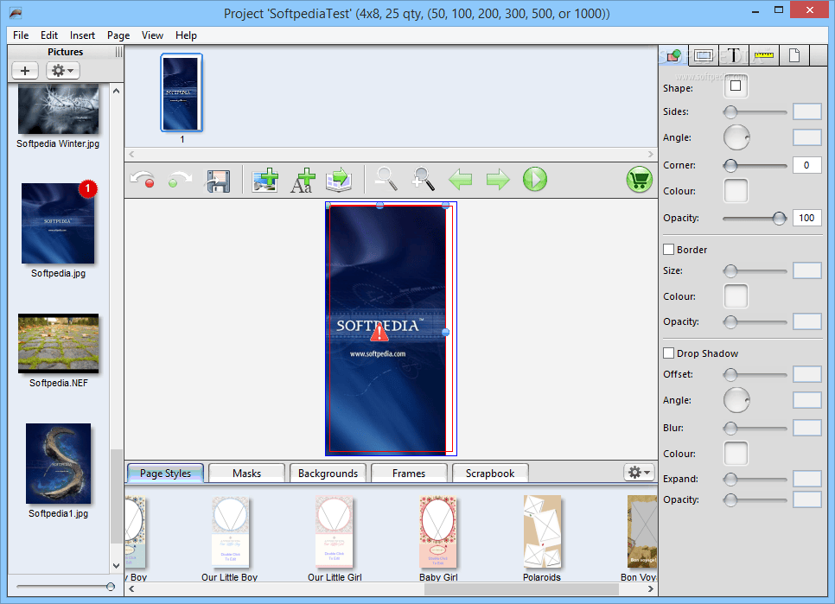Switch to the Scrapbook tab
Screen dimensions: 835x604
coord(490,473)
